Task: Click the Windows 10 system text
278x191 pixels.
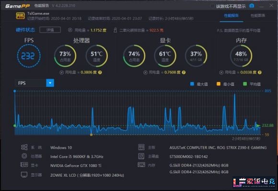Action: tap(61, 147)
